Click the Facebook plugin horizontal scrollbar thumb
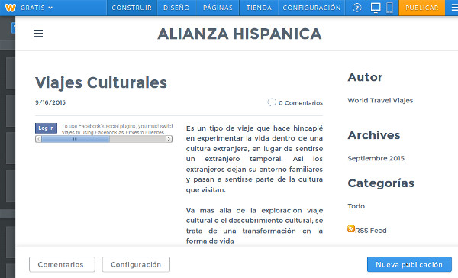Image resolution: width=458 pixels, height=278 pixels. click(x=76, y=139)
